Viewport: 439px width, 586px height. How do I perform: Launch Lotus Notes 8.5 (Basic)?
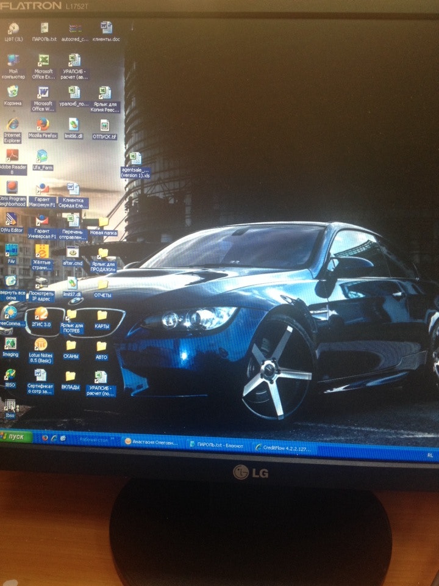pyautogui.click(x=41, y=351)
